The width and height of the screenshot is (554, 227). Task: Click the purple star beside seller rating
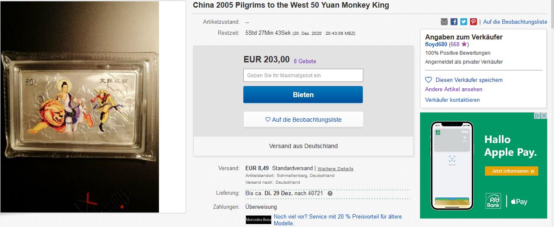pyautogui.click(x=464, y=44)
